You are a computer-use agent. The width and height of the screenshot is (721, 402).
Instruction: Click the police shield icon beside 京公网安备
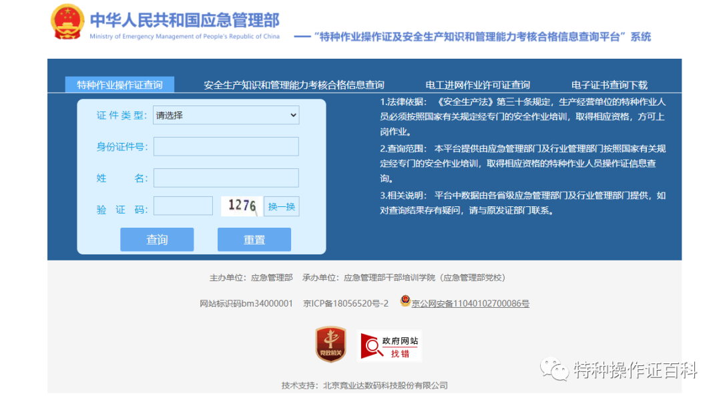click(405, 300)
